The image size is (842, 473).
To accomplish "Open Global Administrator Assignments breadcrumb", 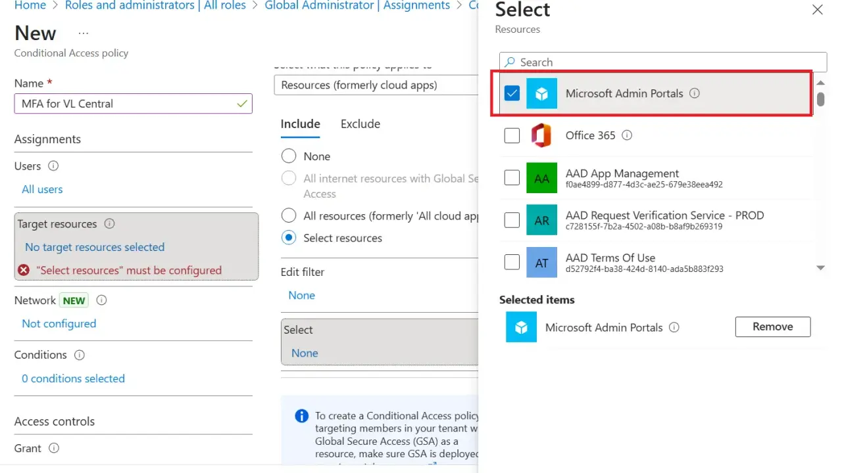I will tap(357, 5).
